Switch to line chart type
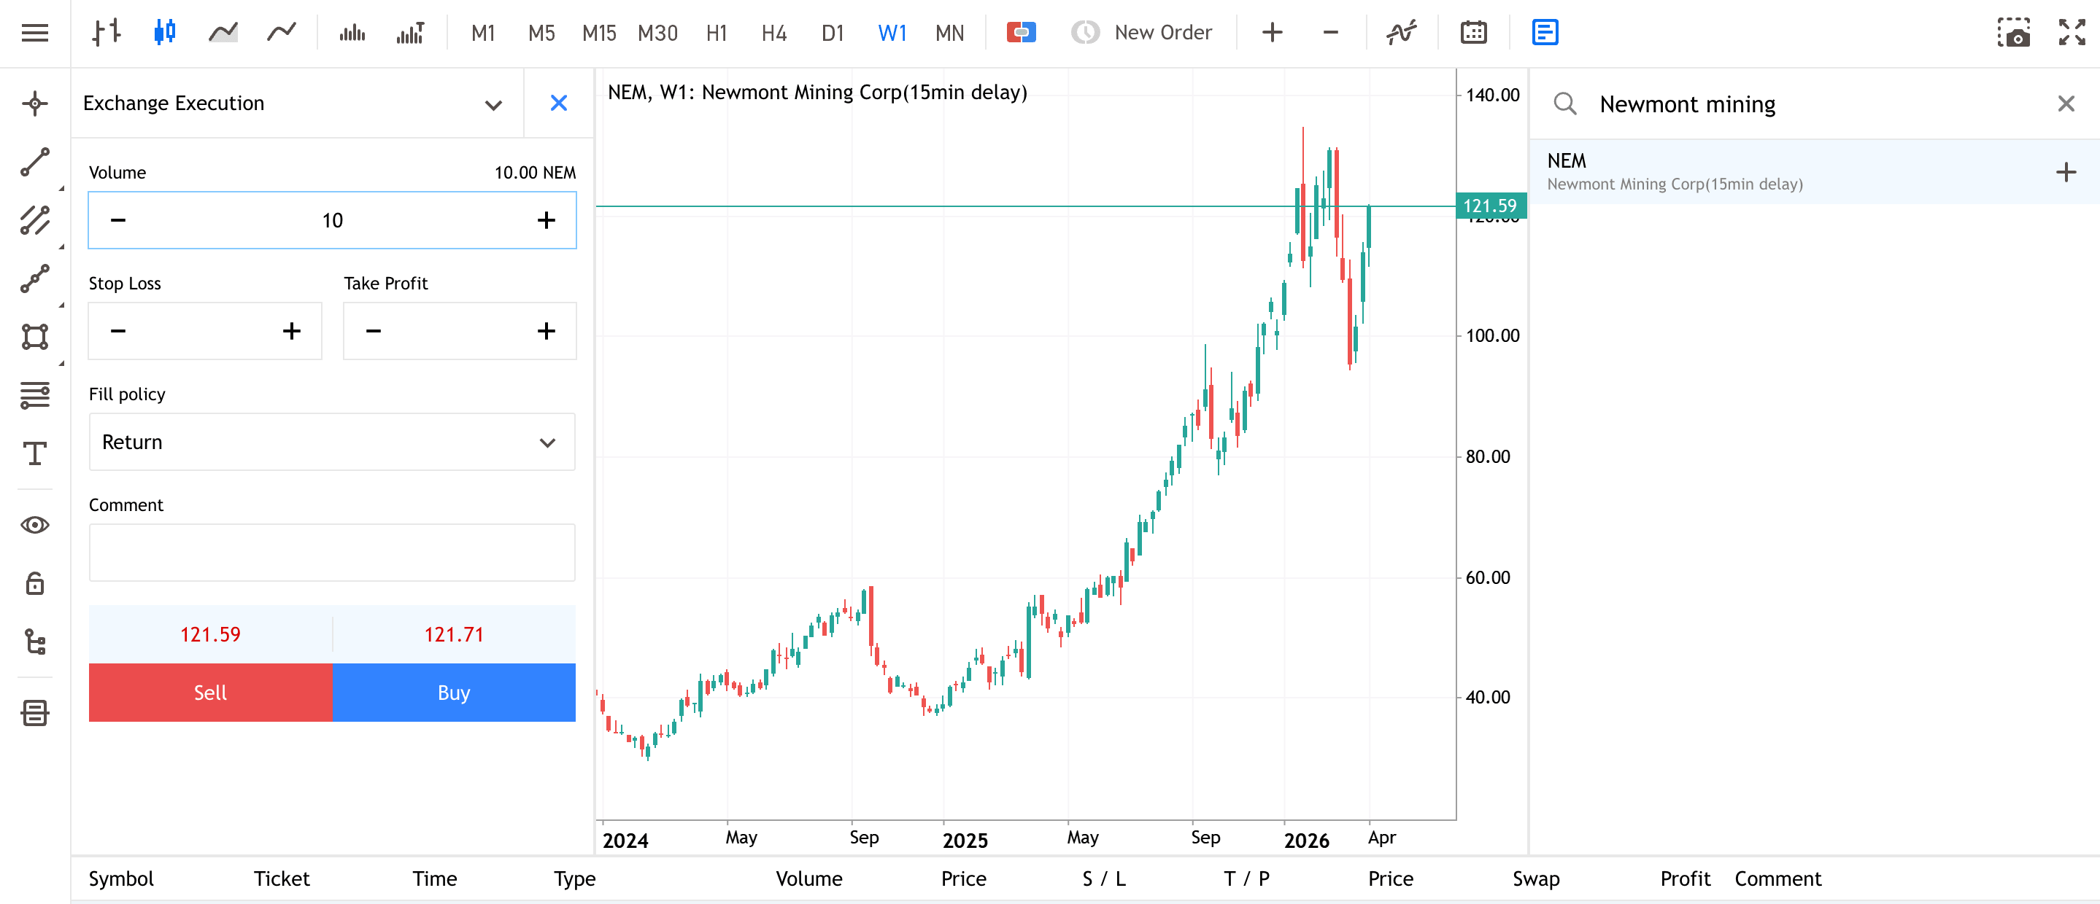 (281, 33)
